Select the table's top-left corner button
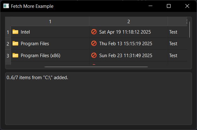197x130 pixels. tap(8, 21)
